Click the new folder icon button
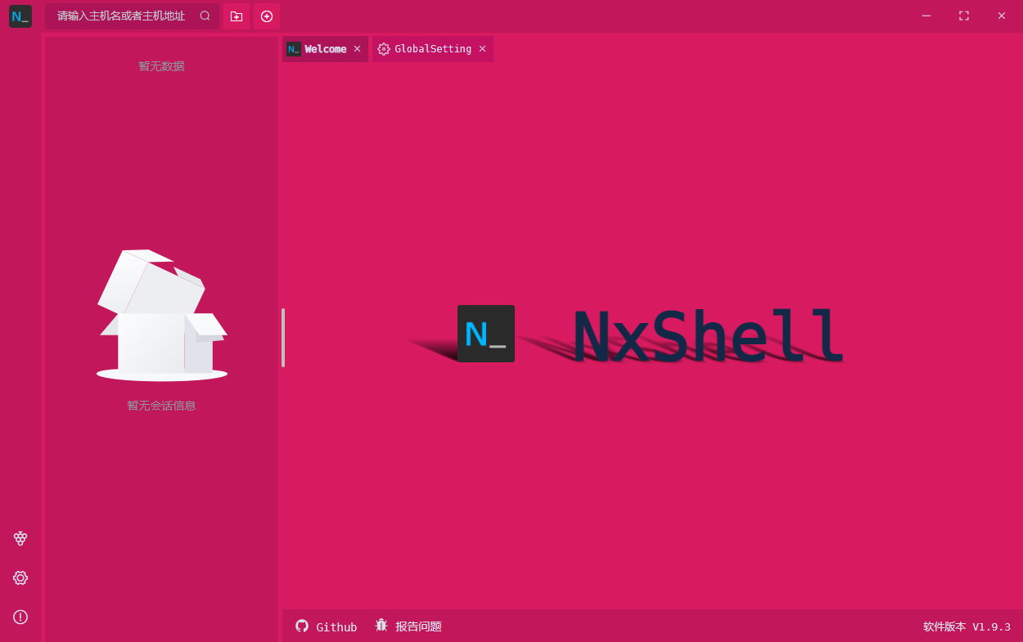This screenshot has height=642, width=1023. [x=237, y=16]
